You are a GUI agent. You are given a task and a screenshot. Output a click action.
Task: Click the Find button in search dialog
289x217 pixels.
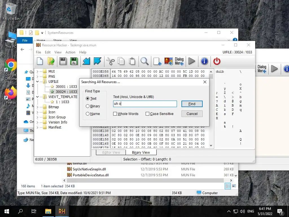click(x=192, y=104)
